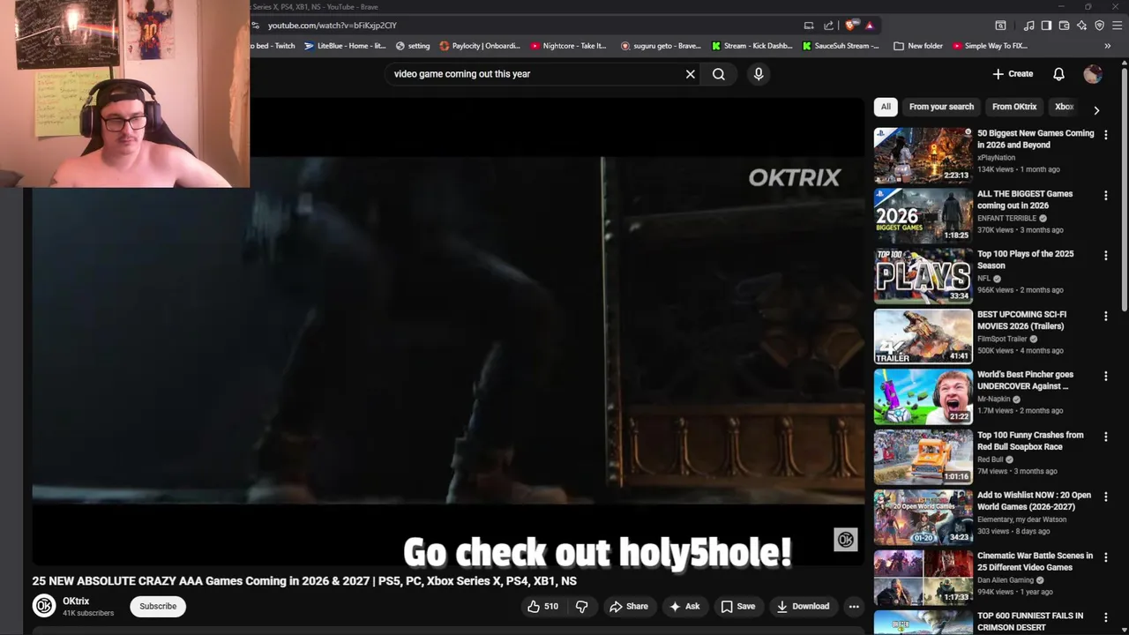
Task: Click the OK channel watermark on video
Action: [x=845, y=540]
